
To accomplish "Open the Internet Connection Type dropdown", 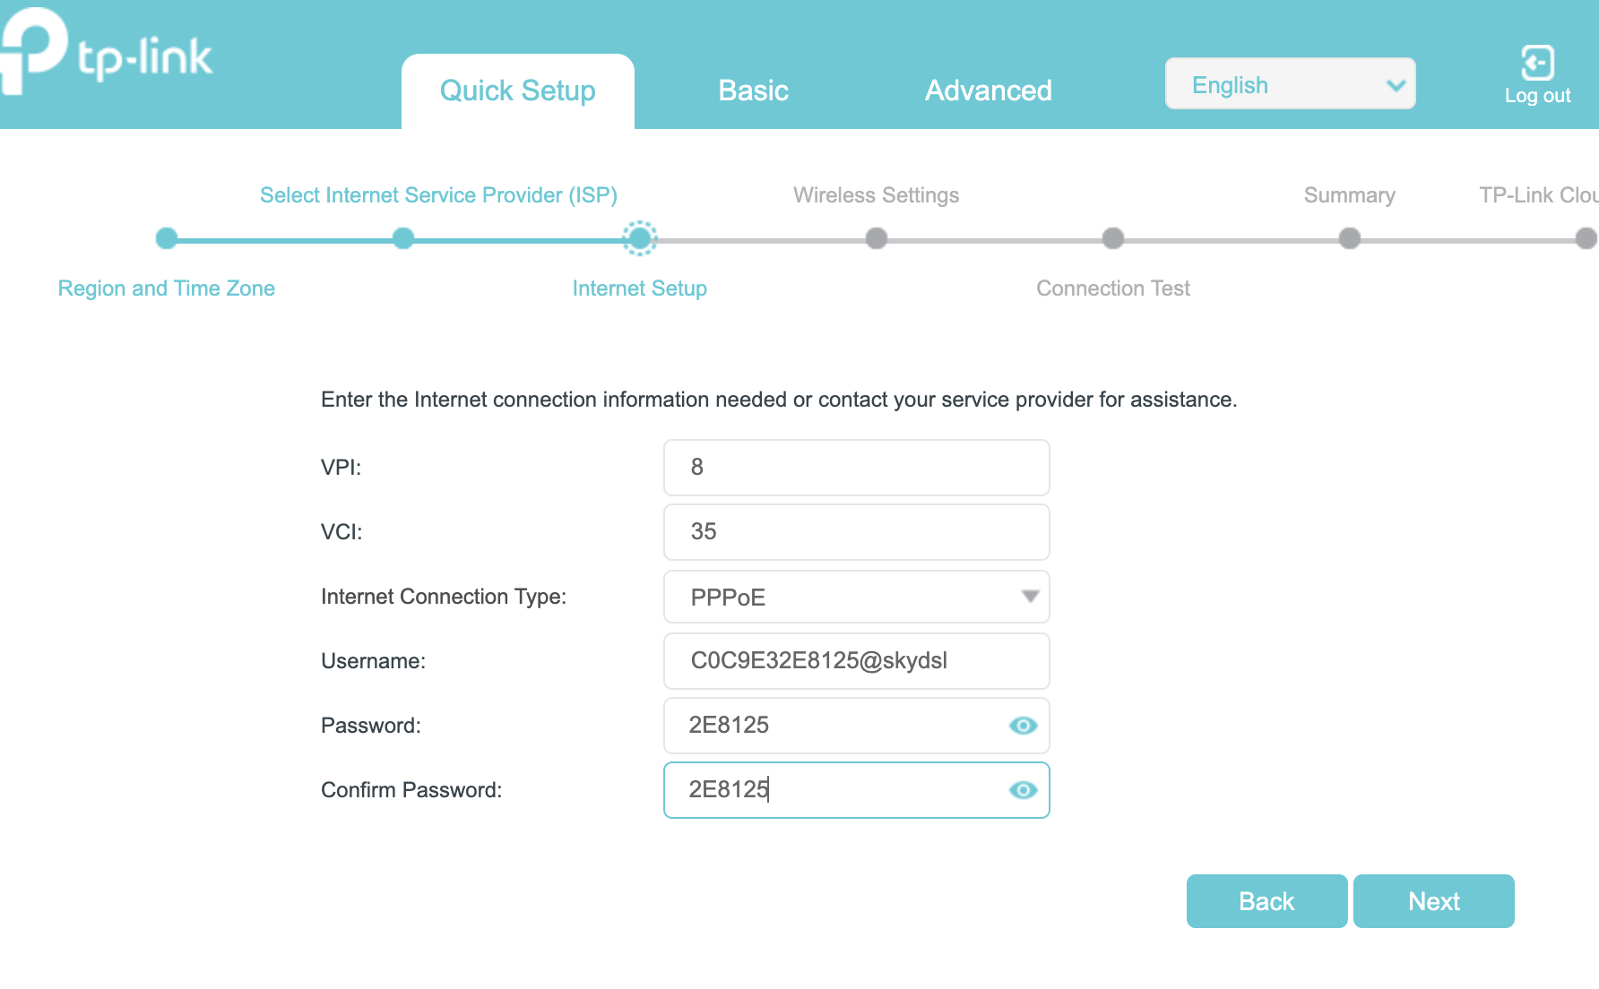I will tap(856, 597).
